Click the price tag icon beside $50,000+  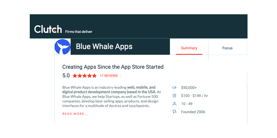point(174,88)
